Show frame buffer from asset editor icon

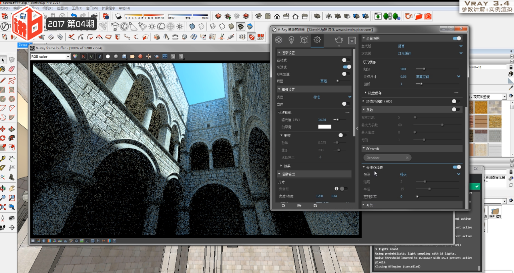click(x=352, y=41)
